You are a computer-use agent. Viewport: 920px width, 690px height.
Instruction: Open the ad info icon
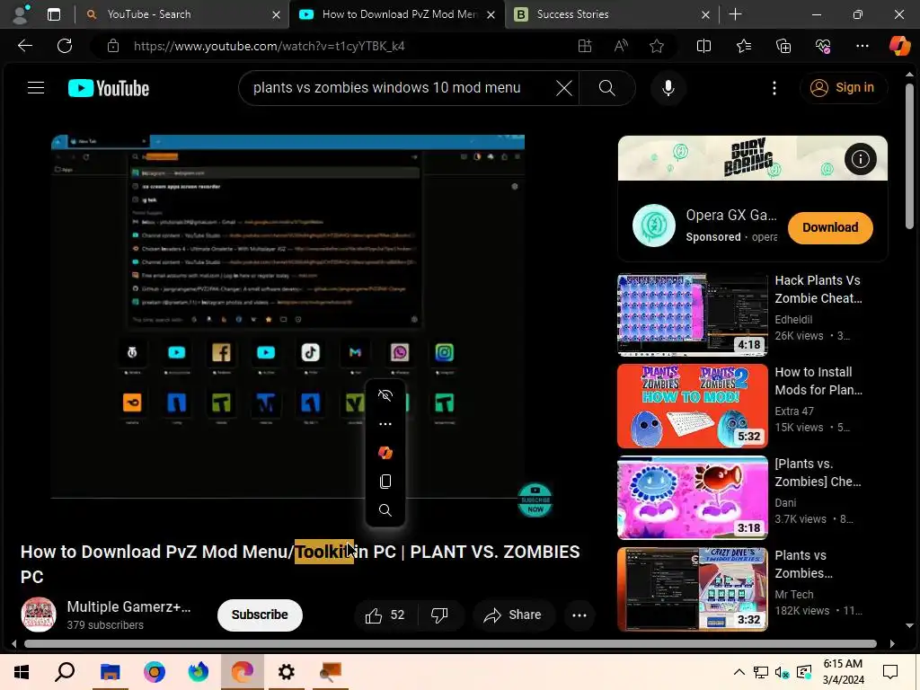(860, 159)
